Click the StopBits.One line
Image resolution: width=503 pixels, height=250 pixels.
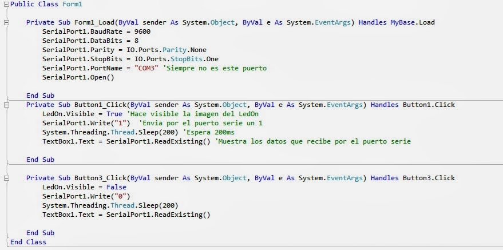(130, 59)
